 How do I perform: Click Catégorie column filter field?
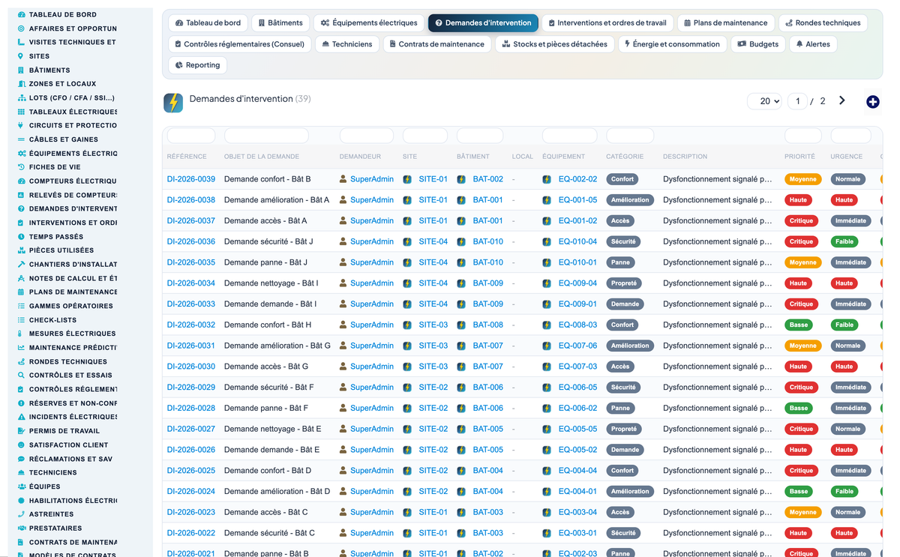[x=630, y=136]
